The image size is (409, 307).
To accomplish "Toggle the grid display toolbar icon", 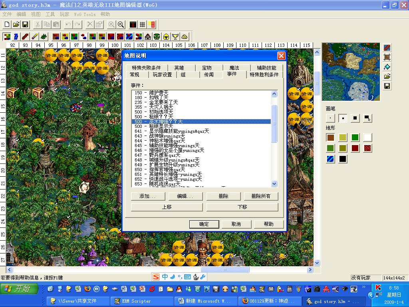I will click(142, 24).
